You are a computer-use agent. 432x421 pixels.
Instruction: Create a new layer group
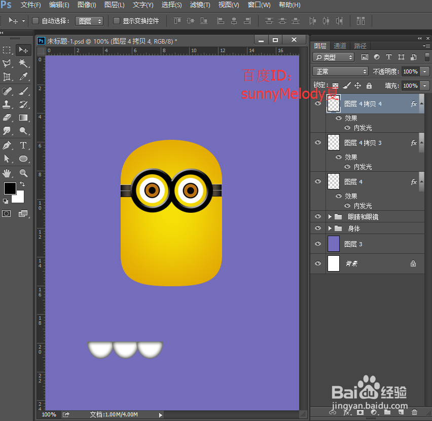point(387,412)
